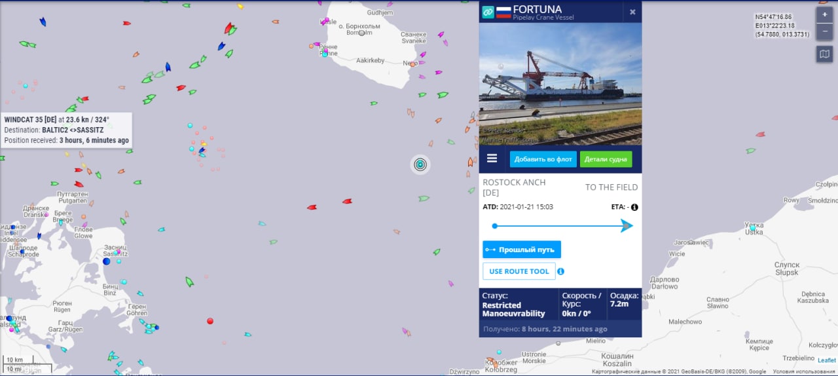Click the FORTUNA vessel photo
Viewport: 838px width, 376px height.
point(560,84)
